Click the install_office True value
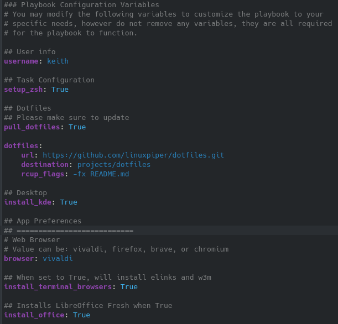This screenshot has height=324, width=338. pyautogui.click(x=81, y=315)
